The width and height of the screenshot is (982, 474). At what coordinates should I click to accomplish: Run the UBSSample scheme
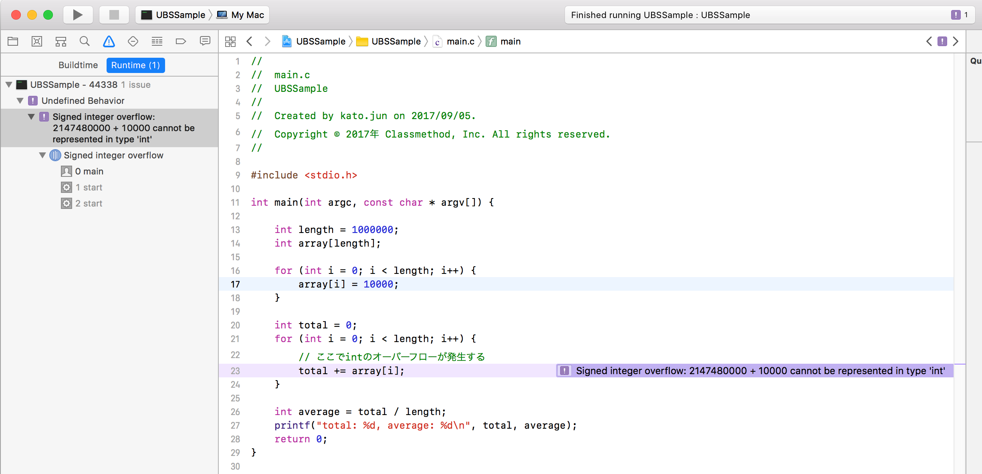(x=78, y=14)
